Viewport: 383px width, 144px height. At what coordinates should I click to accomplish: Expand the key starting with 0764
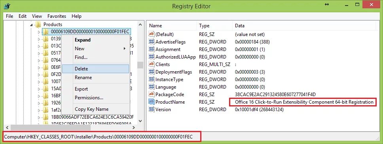39,60
